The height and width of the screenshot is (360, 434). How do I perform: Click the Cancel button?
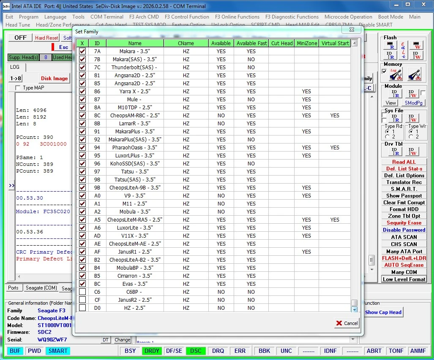(347, 323)
